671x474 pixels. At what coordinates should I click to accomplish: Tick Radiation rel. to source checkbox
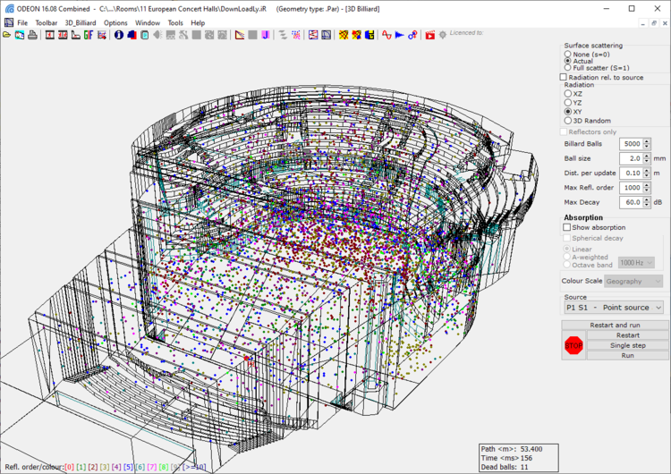pyautogui.click(x=564, y=77)
